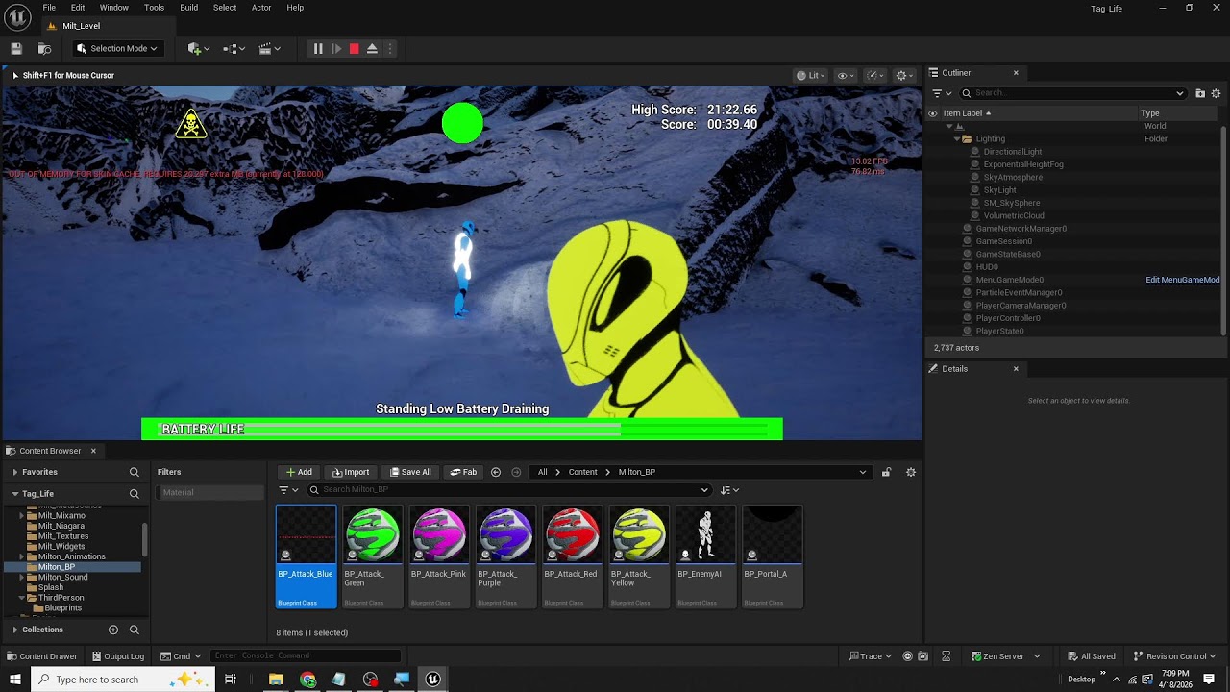Open the viewport settings gear menu

[904, 75]
